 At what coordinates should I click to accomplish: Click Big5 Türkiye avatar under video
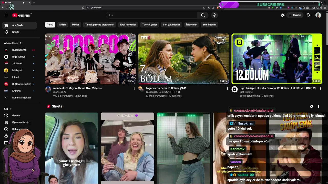pyautogui.click(x=234, y=89)
